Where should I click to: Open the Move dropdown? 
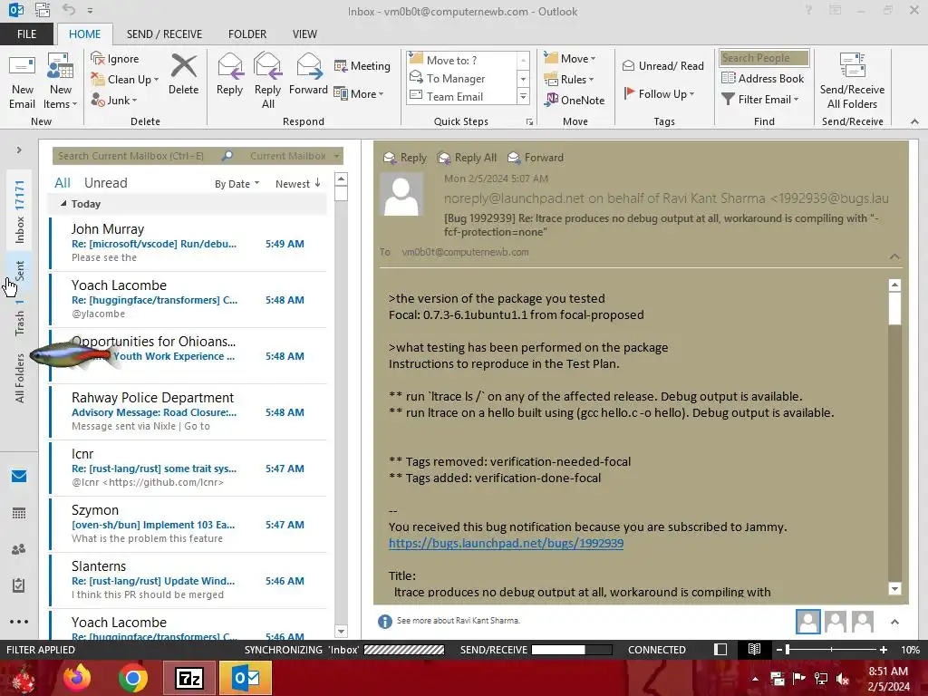point(570,59)
